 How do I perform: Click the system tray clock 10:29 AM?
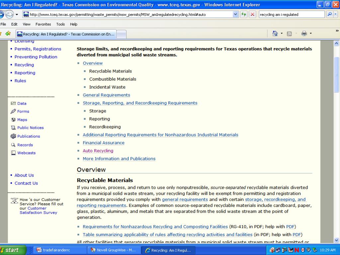pos(328,250)
